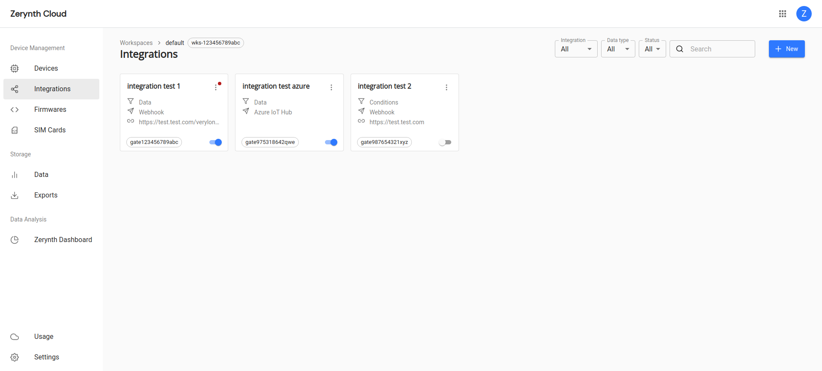Image resolution: width=822 pixels, height=371 pixels.
Task: Click the SIM Cards icon
Action: 15,130
